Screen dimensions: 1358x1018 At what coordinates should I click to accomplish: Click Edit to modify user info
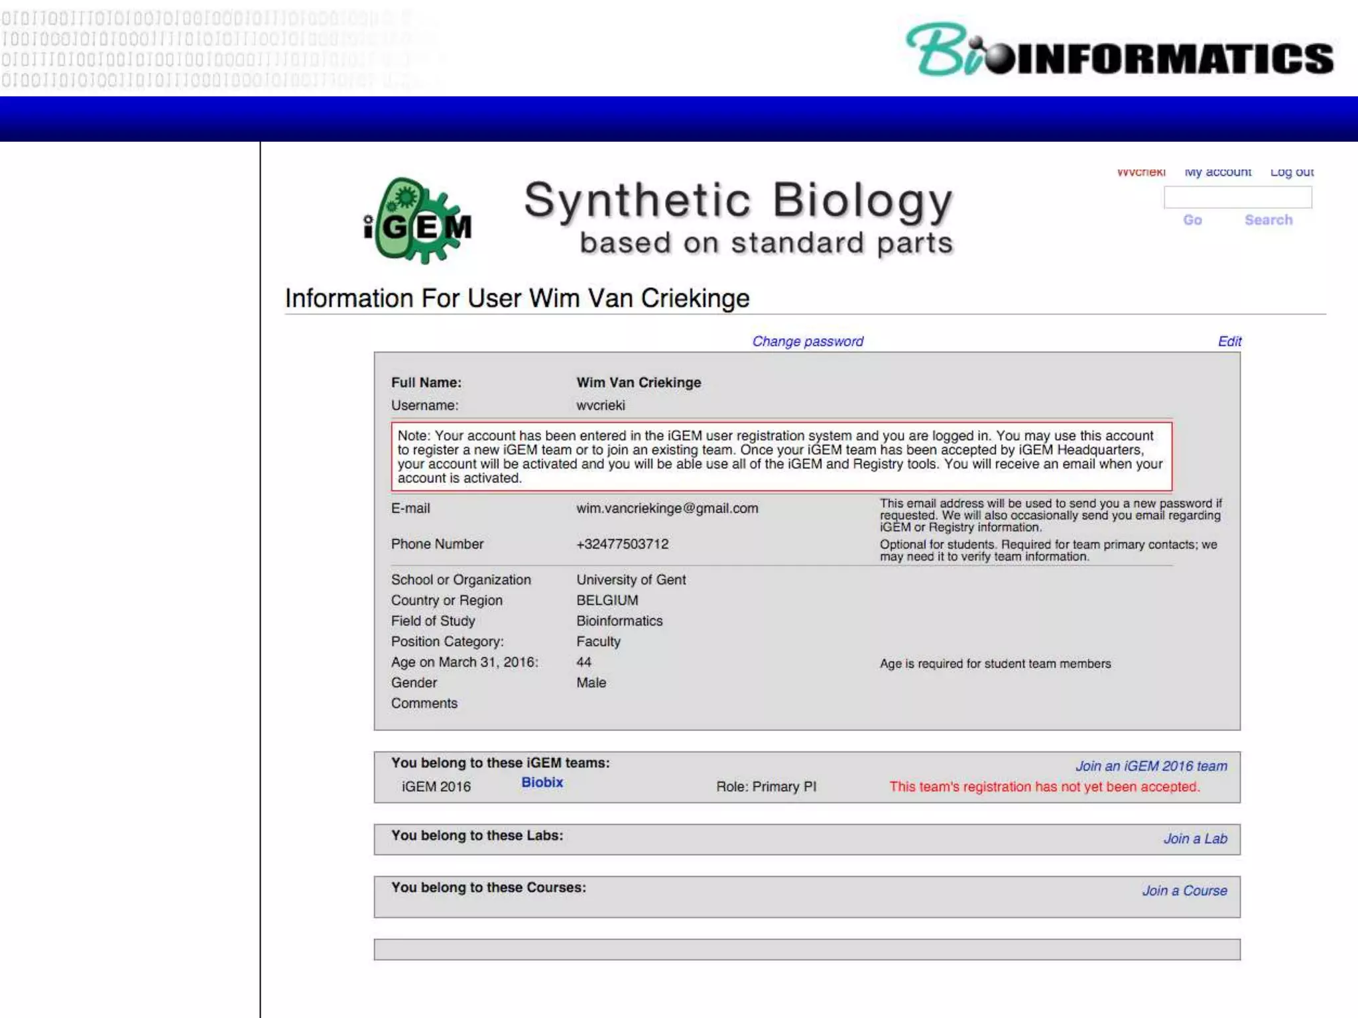[x=1229, y=341]
